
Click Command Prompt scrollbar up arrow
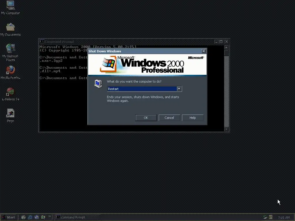click(x=226, y=47)
